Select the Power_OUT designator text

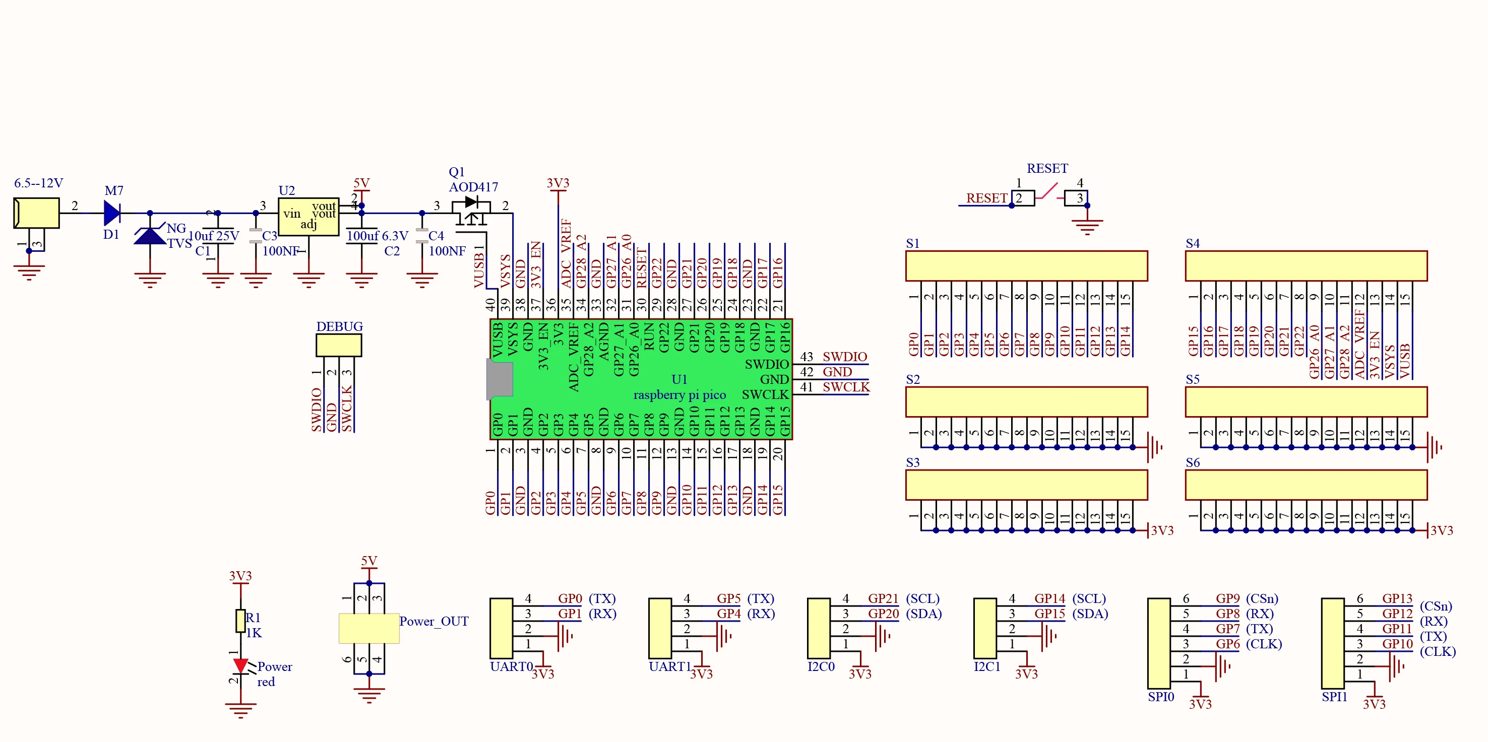tap(434, 621)
